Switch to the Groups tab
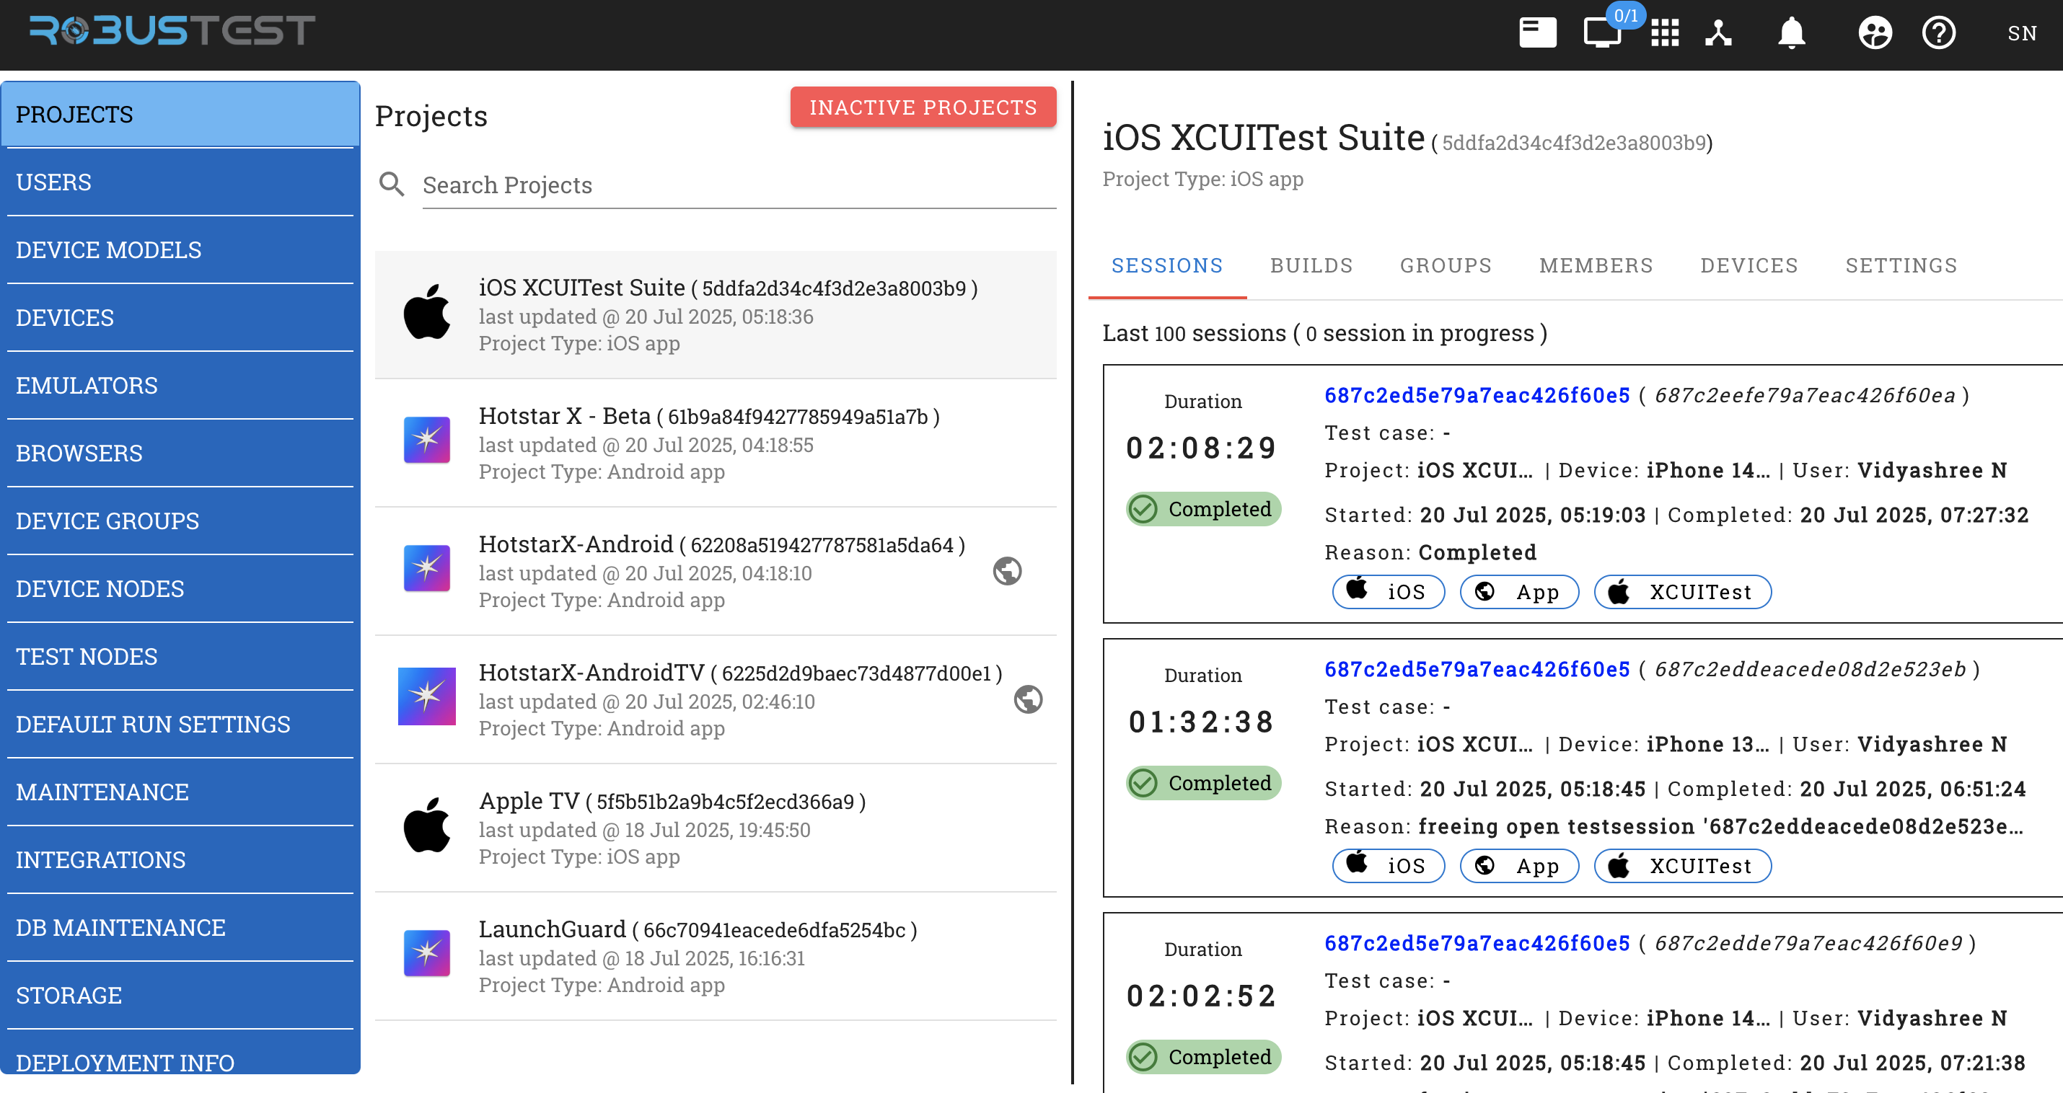 click(x=1446, y=266)
